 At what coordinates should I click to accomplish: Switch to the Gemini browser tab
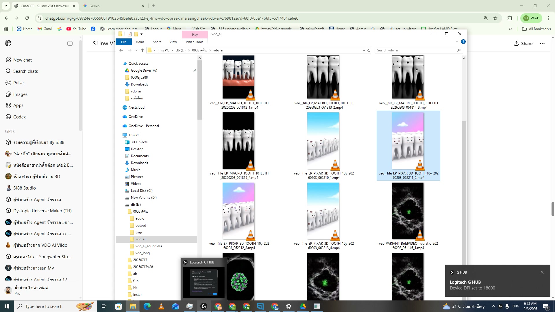(x=95, y=6)
